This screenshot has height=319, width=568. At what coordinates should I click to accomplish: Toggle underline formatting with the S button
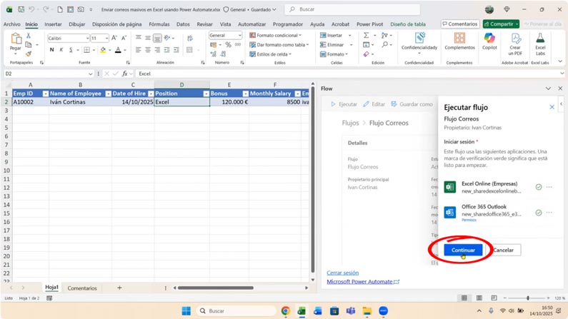pyautogui.click(x=71, y=50)
